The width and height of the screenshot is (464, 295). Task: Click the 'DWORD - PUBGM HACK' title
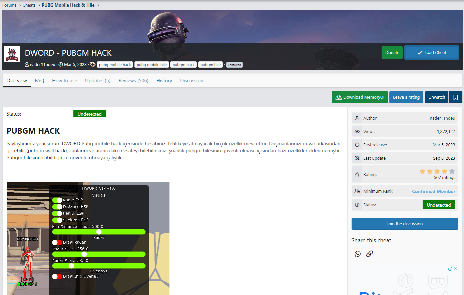point(68,53)
